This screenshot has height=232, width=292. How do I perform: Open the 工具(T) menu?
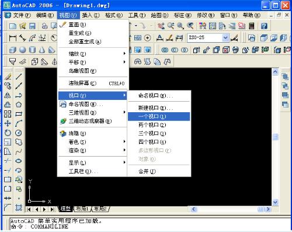137,15
